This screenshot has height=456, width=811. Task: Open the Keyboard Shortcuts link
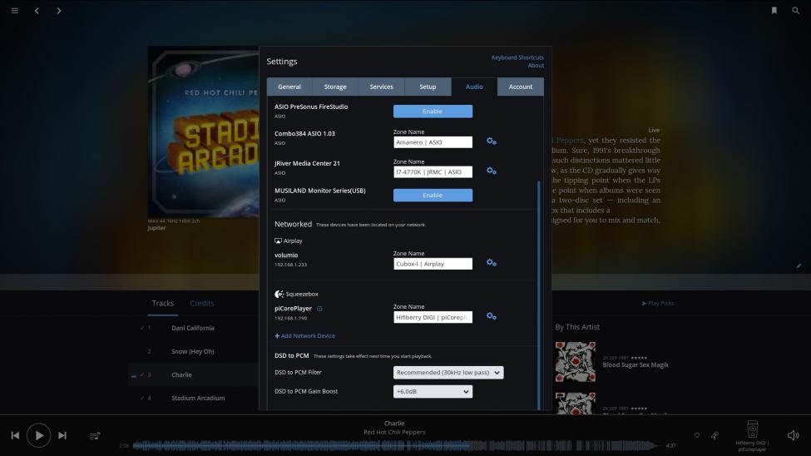coord(517,57)
